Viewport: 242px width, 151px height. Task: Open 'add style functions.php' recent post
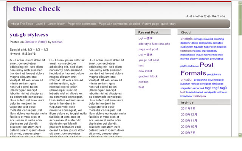154,44
